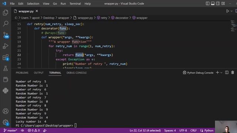The width and height of the screenshot is (237, 133).
Task: Open the retry symbol breadcrumb
Action: click(x=102, y=18)
